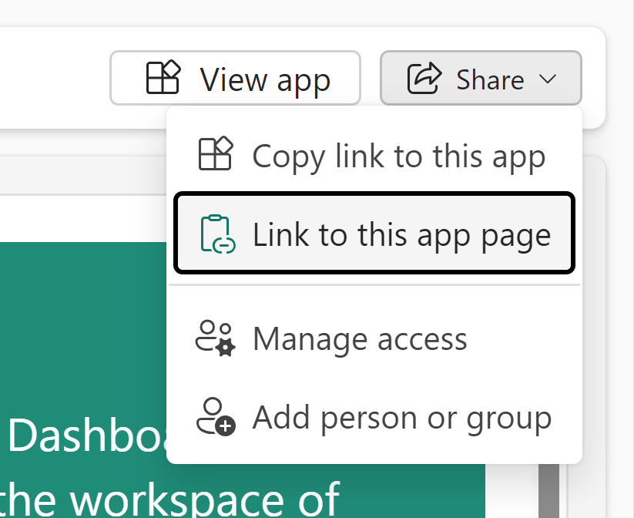The image size is (634, 518).
Task: Click the green clipboard link icon
Action: [x=216, y=234]
